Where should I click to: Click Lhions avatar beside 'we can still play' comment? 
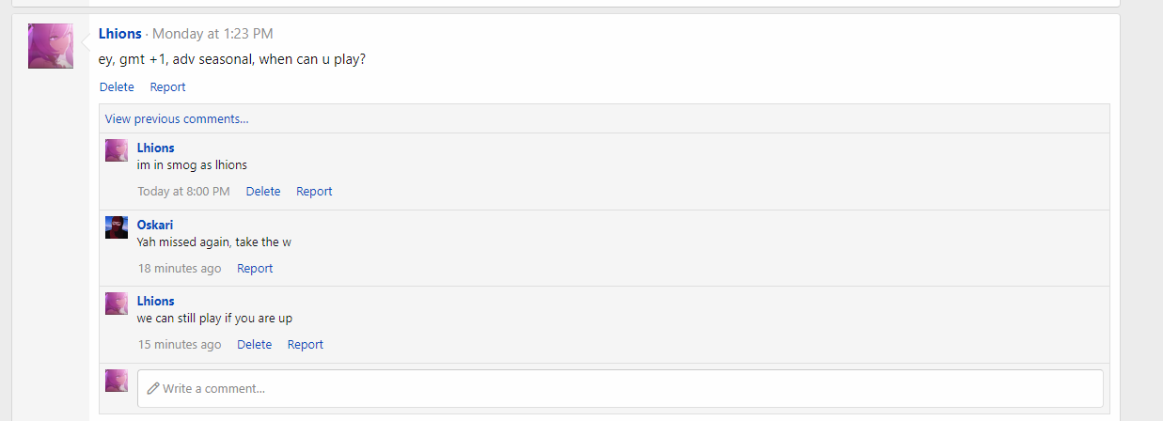pos(117,304)
